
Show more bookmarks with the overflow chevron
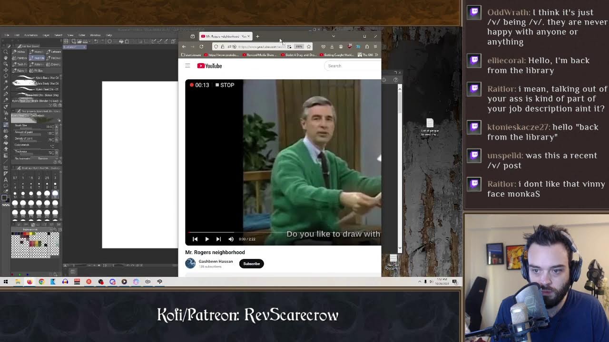(x=376, y=55)
